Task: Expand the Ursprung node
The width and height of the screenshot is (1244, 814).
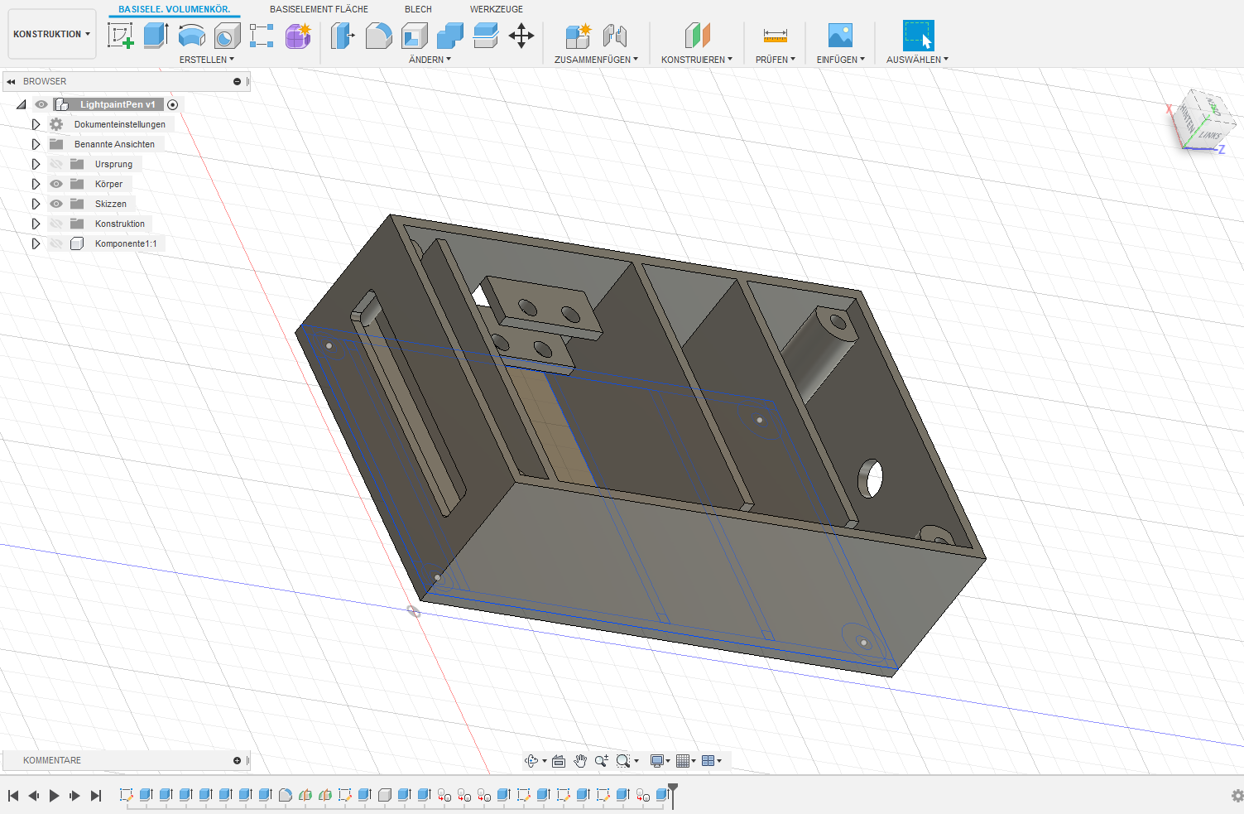Action: 36,164
